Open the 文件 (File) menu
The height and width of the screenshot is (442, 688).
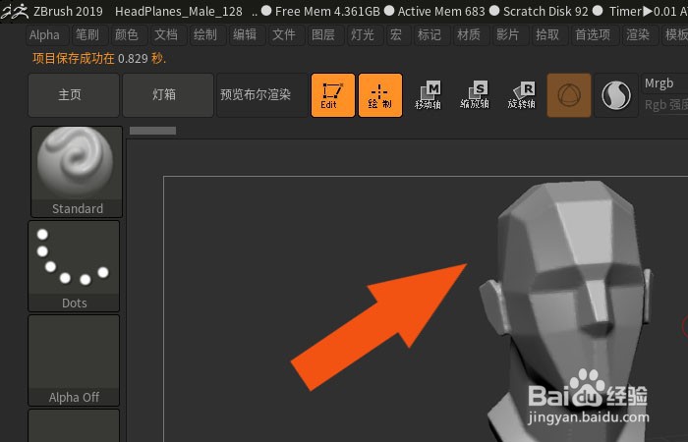(284, 35)
